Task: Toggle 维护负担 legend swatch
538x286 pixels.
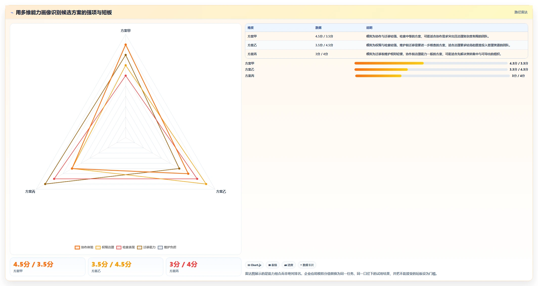Action: (160, 247)
